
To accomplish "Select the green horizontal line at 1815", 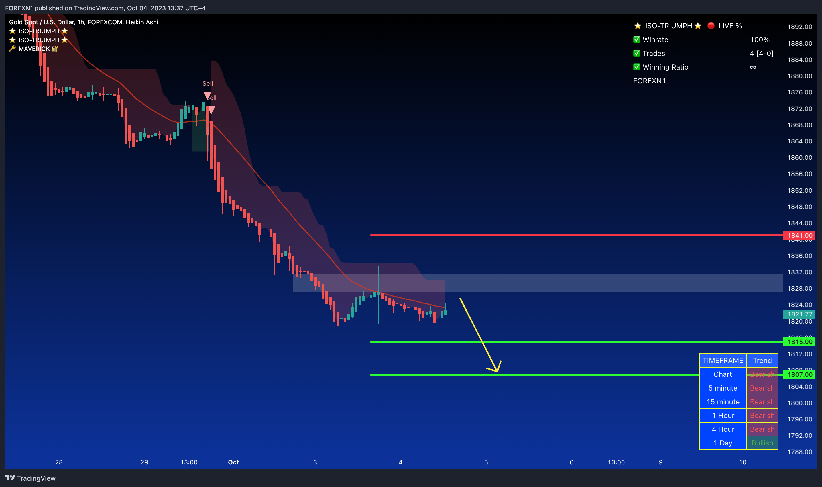I will (x=576, y=342).
